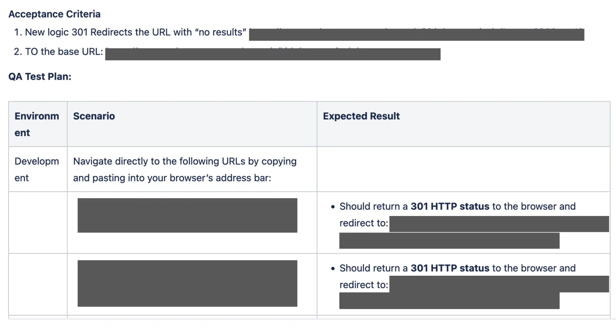Open the redacted base URL link
The image size is (616, 328).
(x=273, y=54)
